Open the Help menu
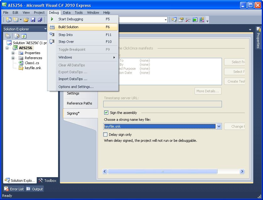 coord(106,13)
